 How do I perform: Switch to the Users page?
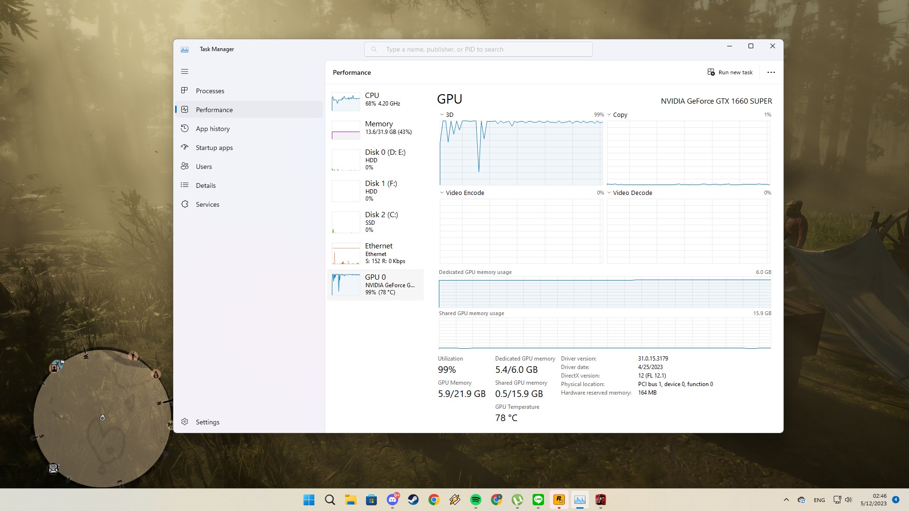point(249,167)
